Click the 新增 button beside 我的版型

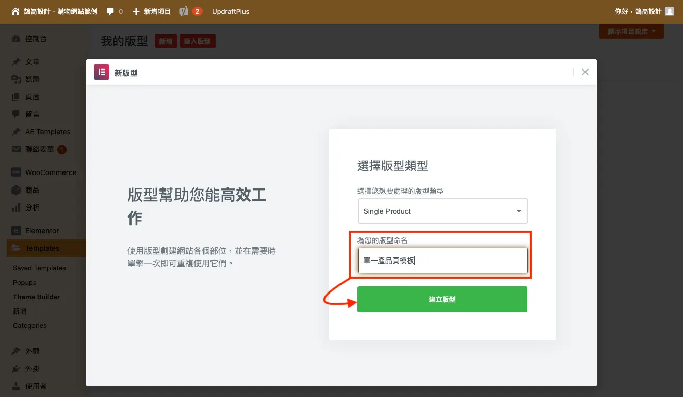point(166,42)
